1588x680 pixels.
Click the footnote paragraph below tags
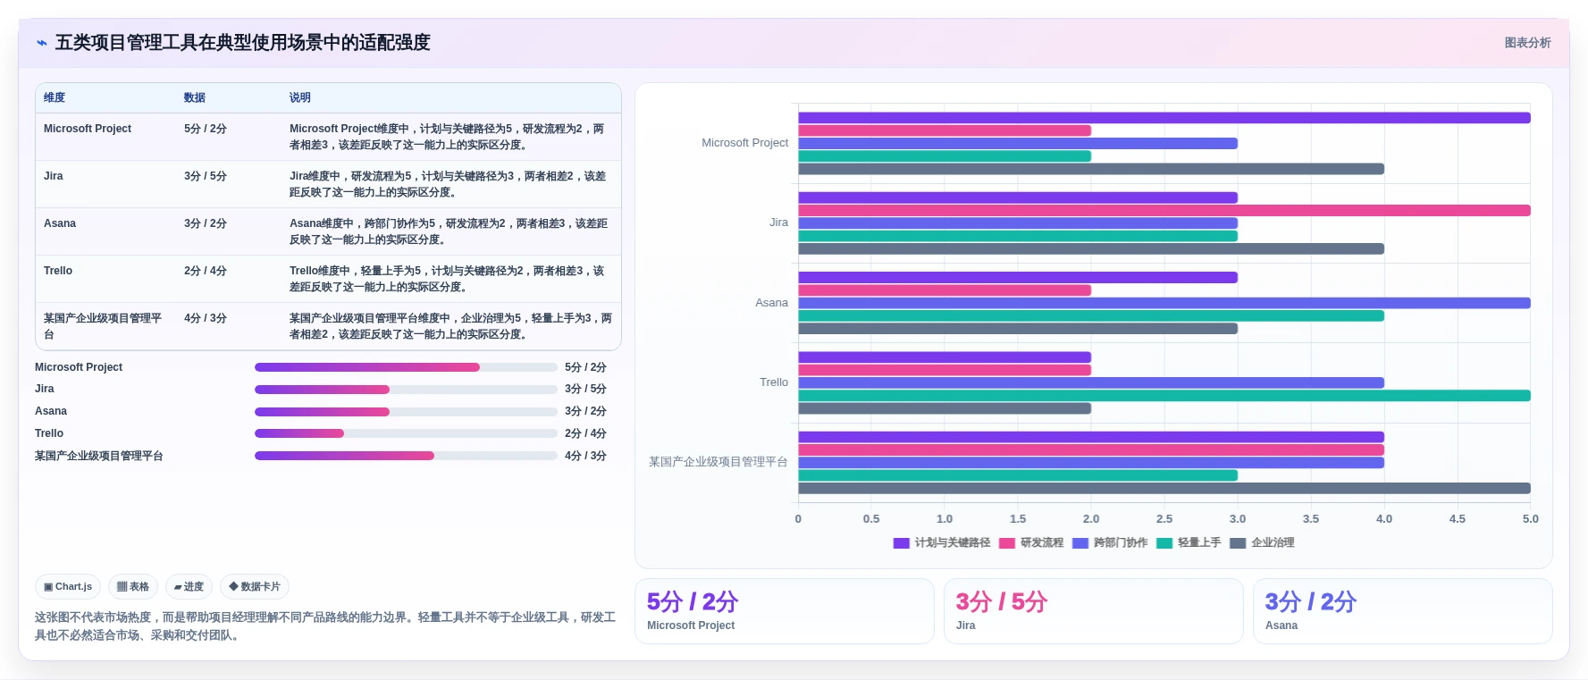click(x=325, y=626)
